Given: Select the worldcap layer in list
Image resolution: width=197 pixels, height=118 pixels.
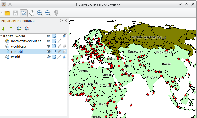Looking at the screenshot, I should (18, 46).
